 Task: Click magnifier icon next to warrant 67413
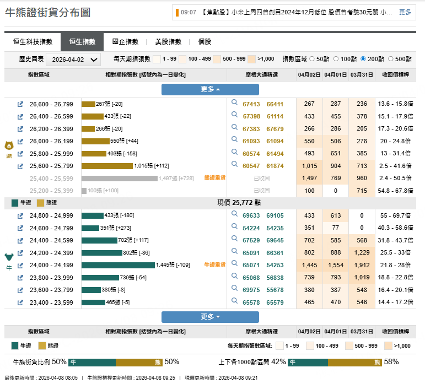pos(234,103)
